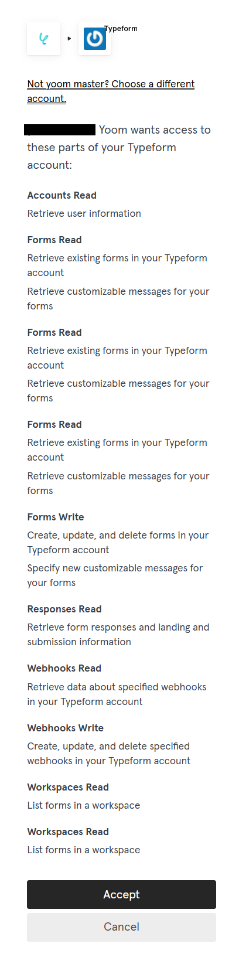Select the Forms Write heading
This screenshot has height=964, width=239.
pyautogui.click(x=56, y=517)
